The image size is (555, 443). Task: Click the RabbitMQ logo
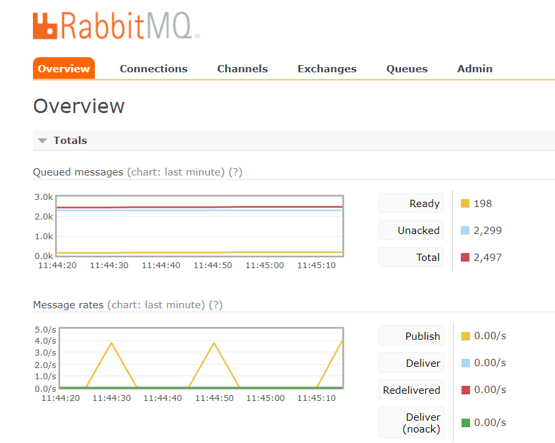click(x=117, y=26)
